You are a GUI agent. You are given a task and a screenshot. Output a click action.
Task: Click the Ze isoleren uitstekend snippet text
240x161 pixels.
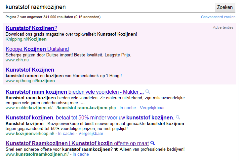click(x=95, y=100)
